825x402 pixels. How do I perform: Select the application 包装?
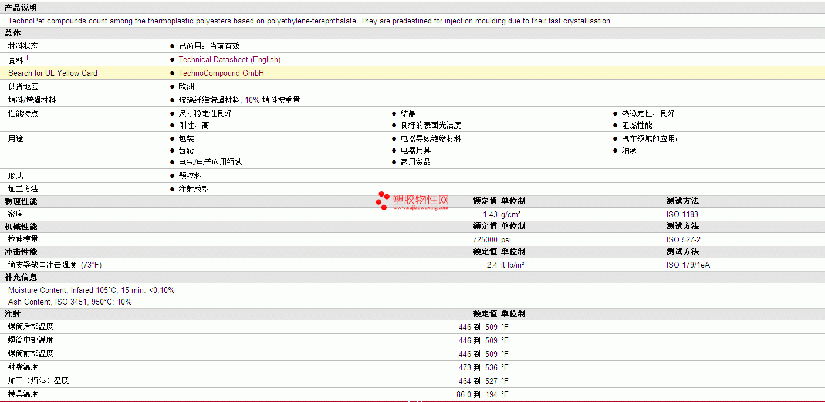[187, 138]
